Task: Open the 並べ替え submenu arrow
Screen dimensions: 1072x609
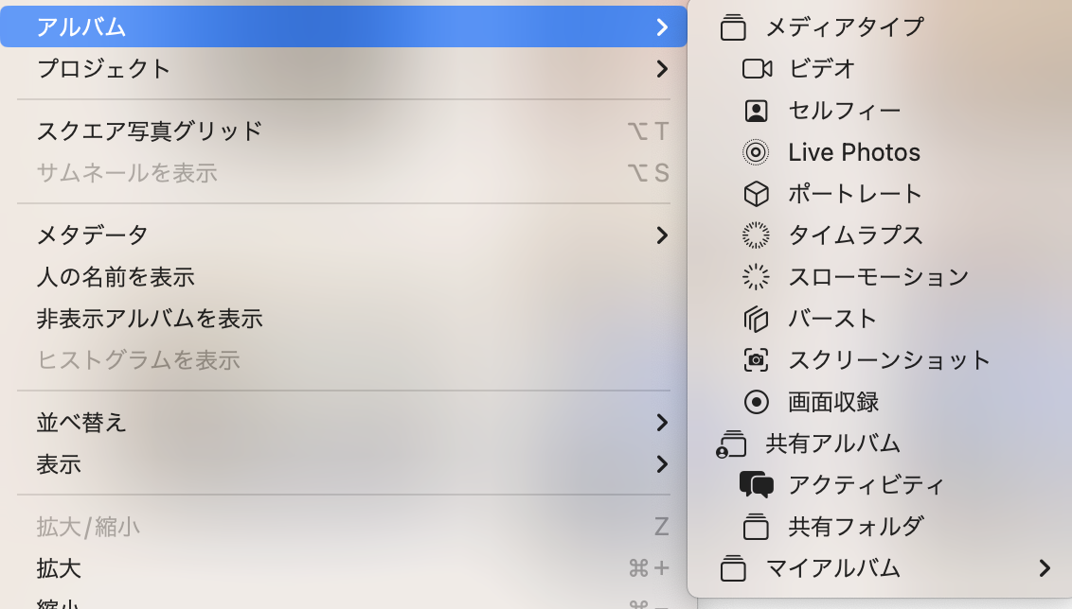Action: [662, 422]
